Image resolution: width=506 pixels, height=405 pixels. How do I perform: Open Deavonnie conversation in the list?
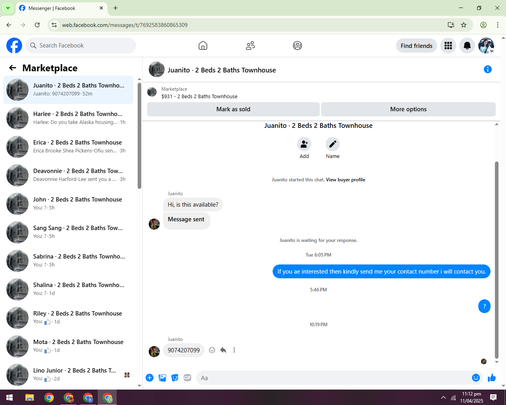click(68, 175)
